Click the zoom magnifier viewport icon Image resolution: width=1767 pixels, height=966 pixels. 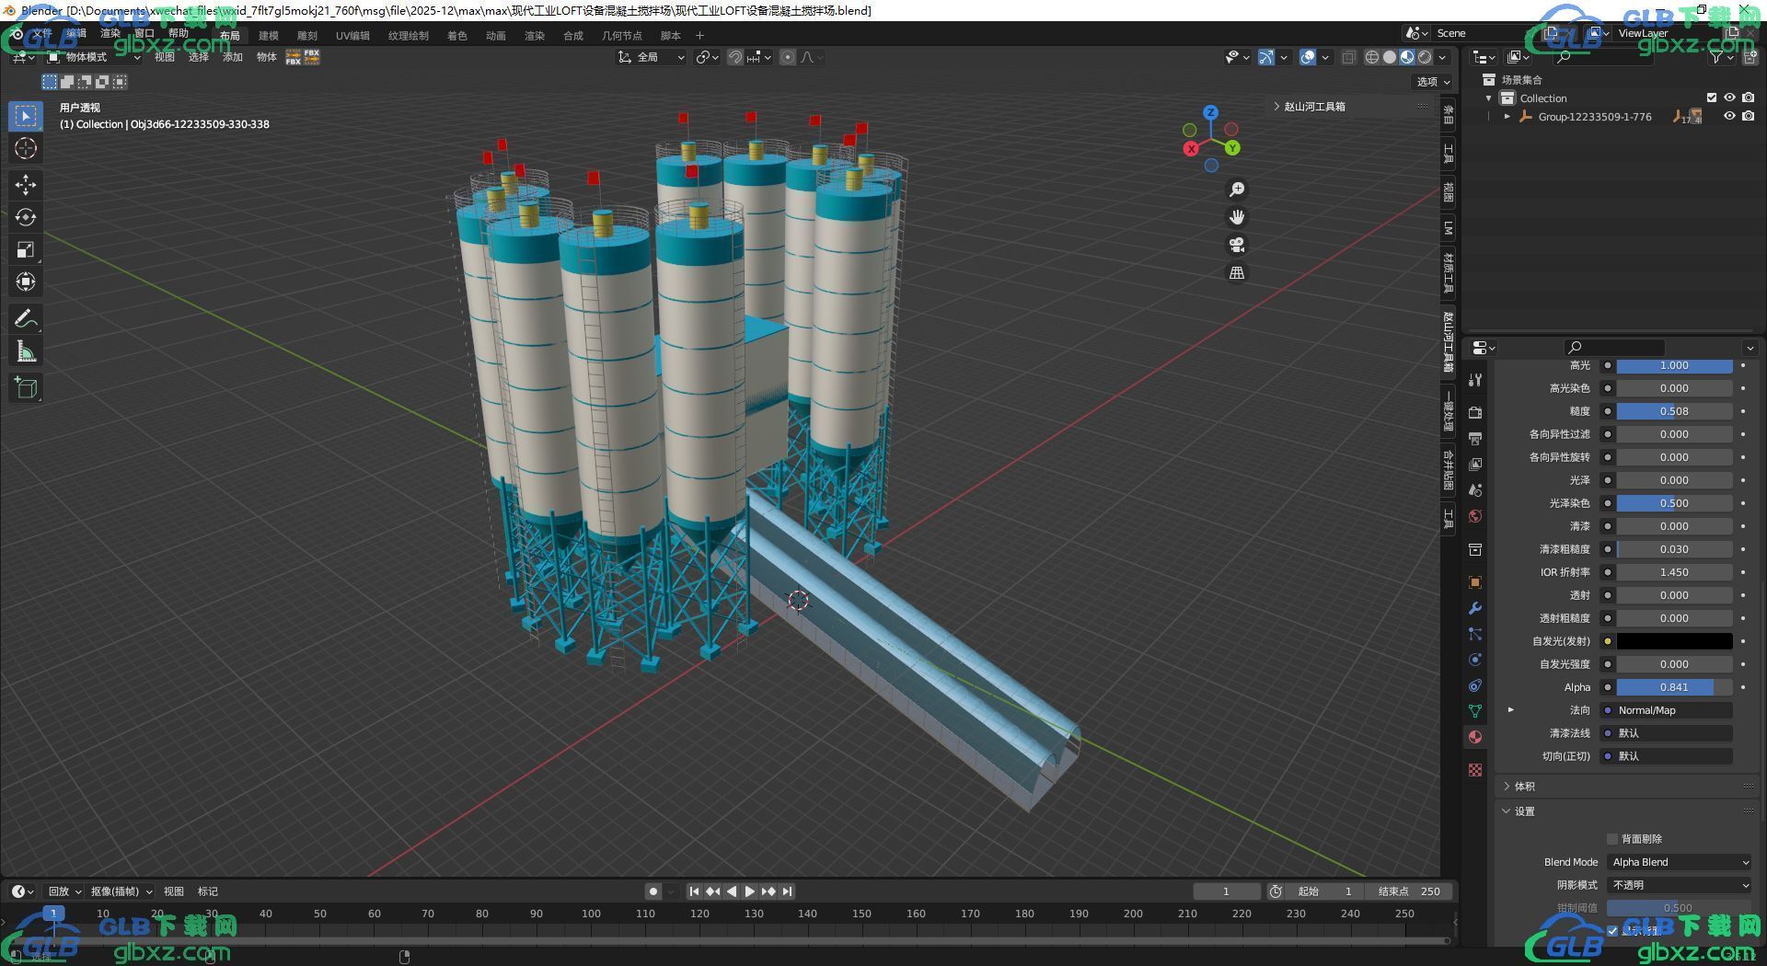1237,190
